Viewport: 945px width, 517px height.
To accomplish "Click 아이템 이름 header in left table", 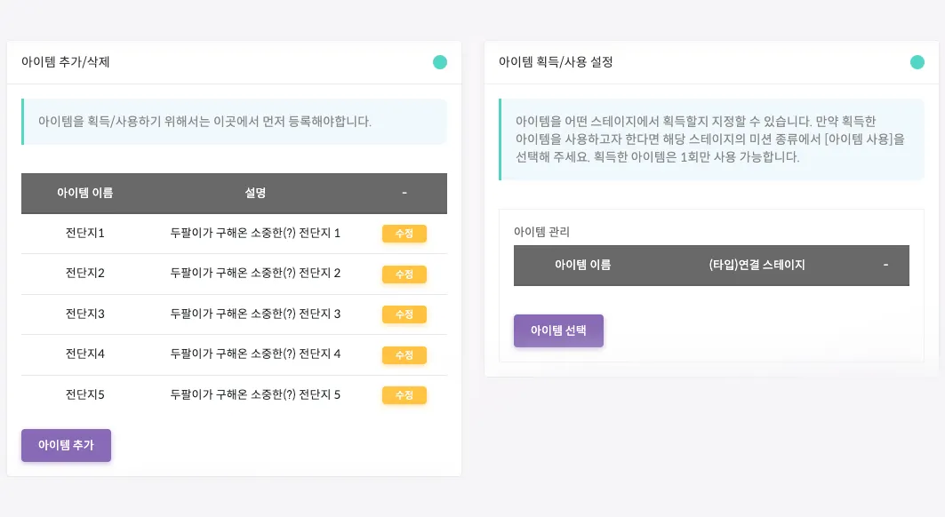I will [85, 193].
